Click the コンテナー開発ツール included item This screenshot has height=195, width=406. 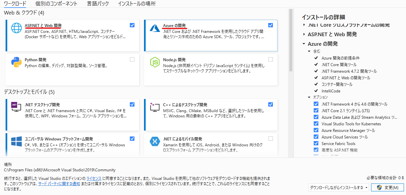tap(337, 84)
